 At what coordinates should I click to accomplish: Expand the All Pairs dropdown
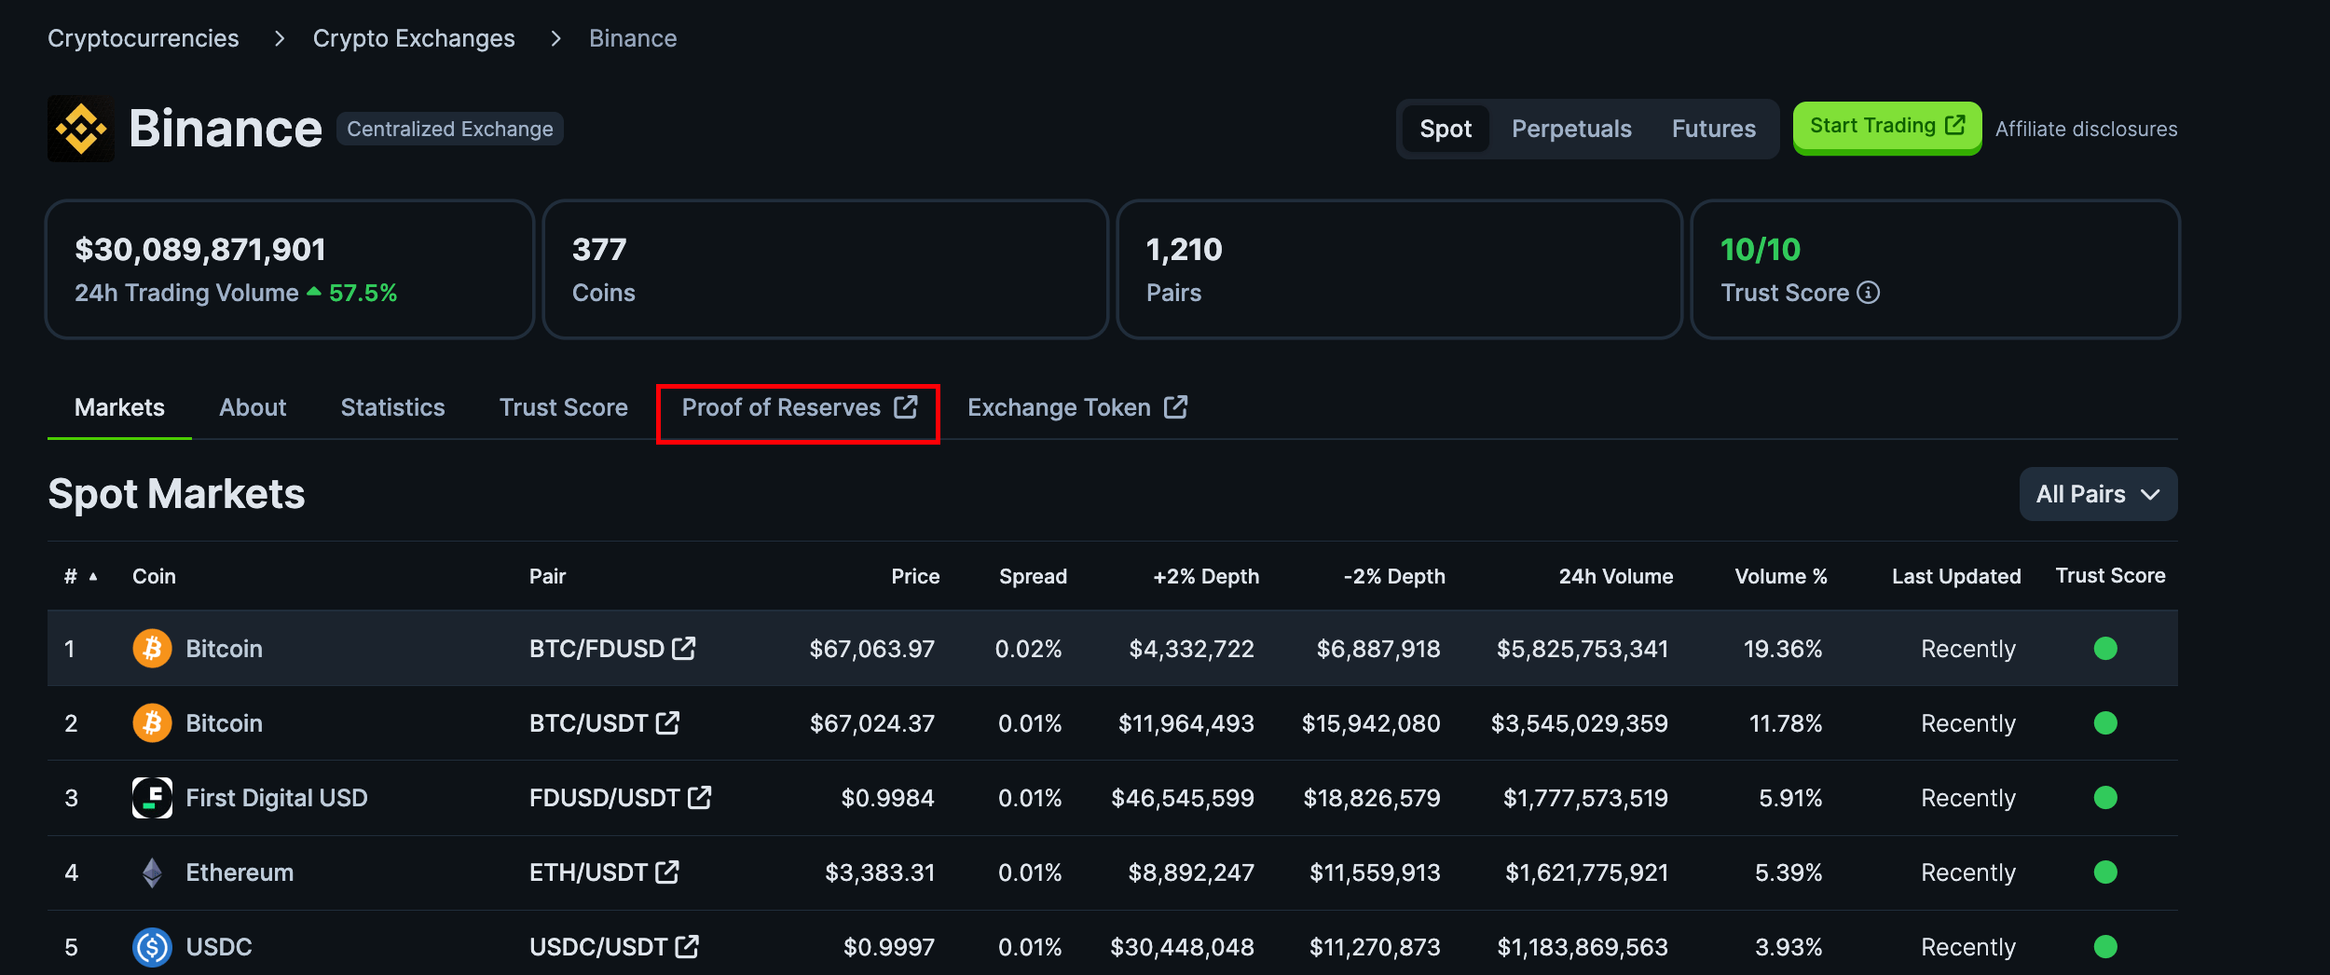click(x=2098, y=494)
